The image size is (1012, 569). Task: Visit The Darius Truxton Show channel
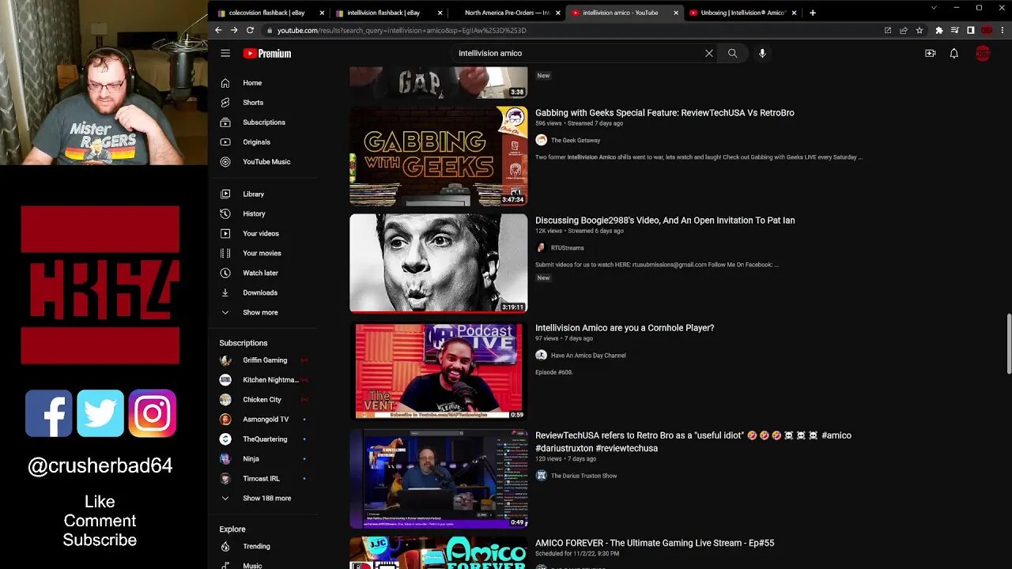(584, 476)
